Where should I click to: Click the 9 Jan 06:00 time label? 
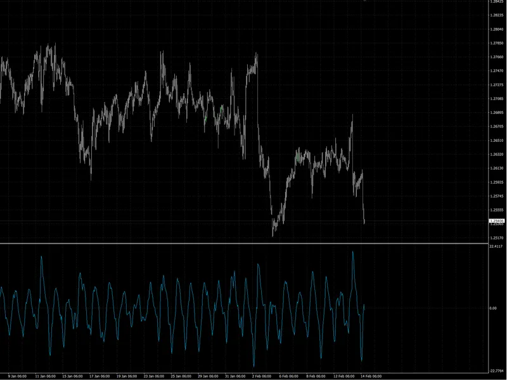(17, 376)
